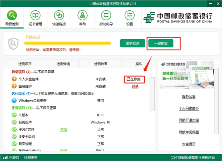The height and width of the screenshot is (161, 222).
Task: Click the question icon beside Windows自动更新
Action: tap(14, 101)
